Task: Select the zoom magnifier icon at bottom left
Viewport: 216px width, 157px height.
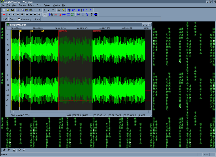Action: tap(4, 150)
